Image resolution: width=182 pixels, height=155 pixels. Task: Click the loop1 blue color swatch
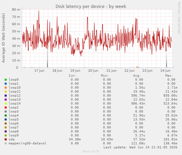[x=6, y=84]
